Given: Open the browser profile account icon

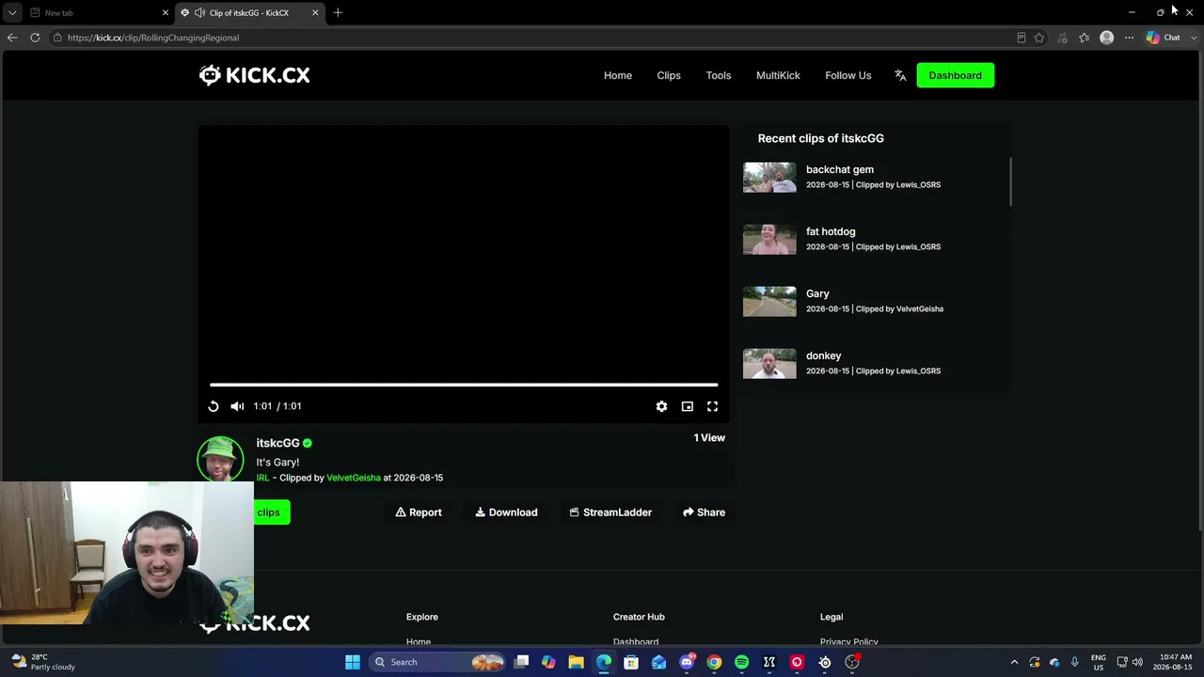Looking at the screenshot, I should click(x=1107, y=38).
